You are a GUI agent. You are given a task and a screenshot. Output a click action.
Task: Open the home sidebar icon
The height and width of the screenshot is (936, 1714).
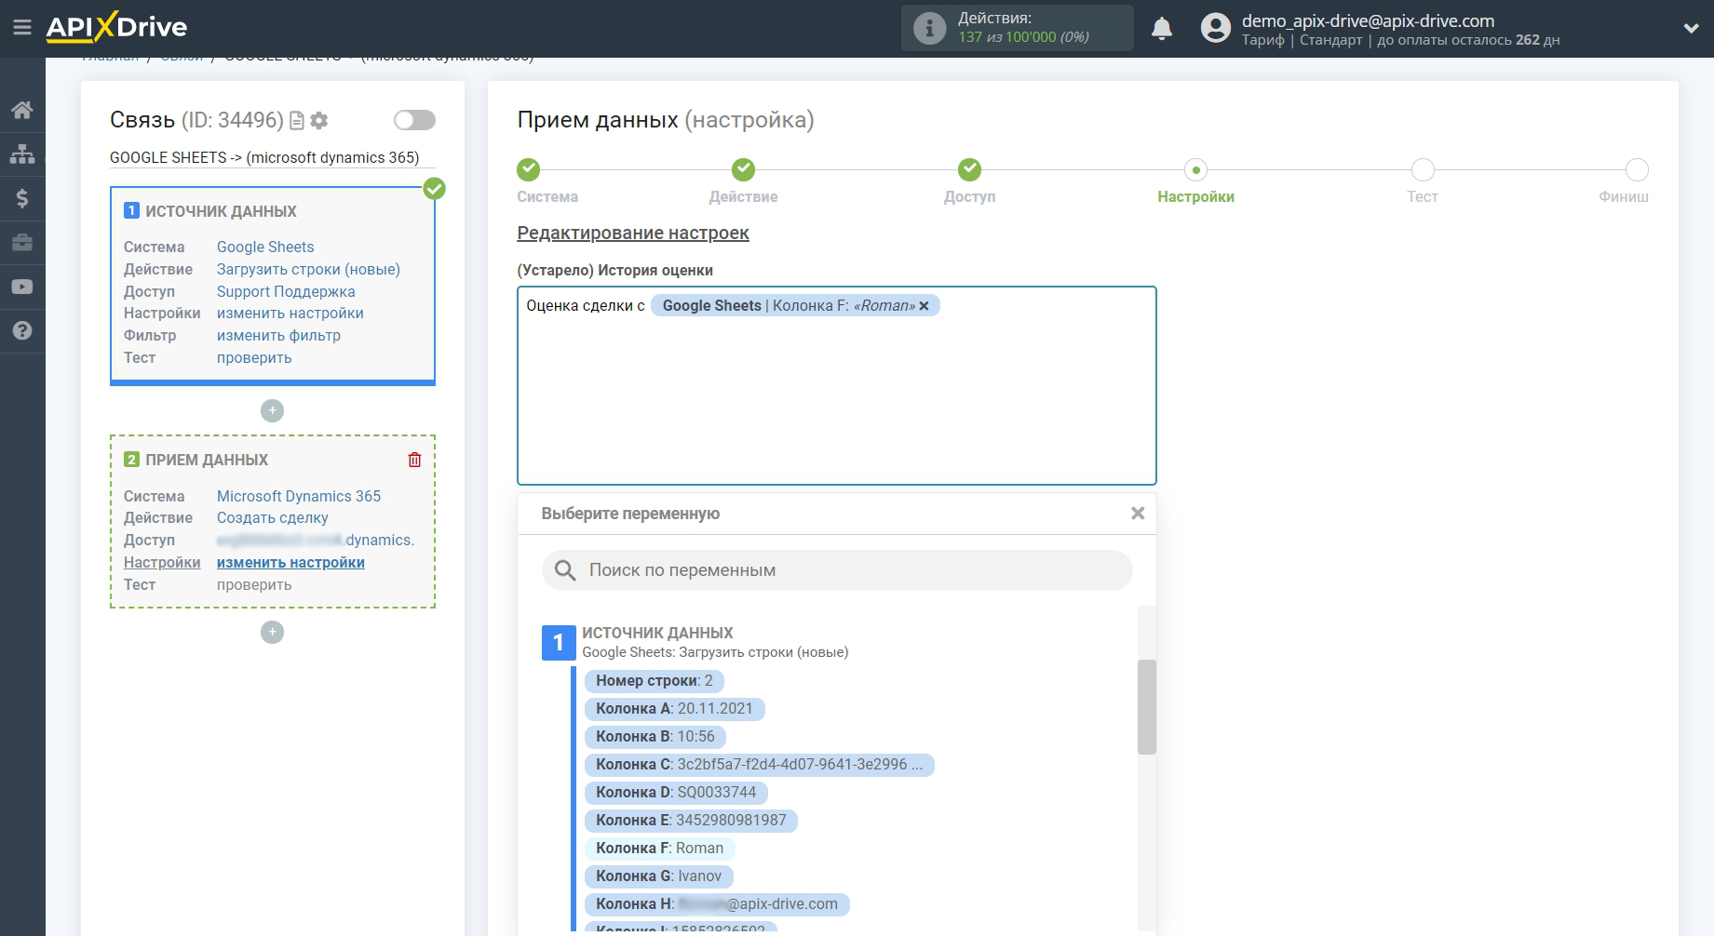22,110
